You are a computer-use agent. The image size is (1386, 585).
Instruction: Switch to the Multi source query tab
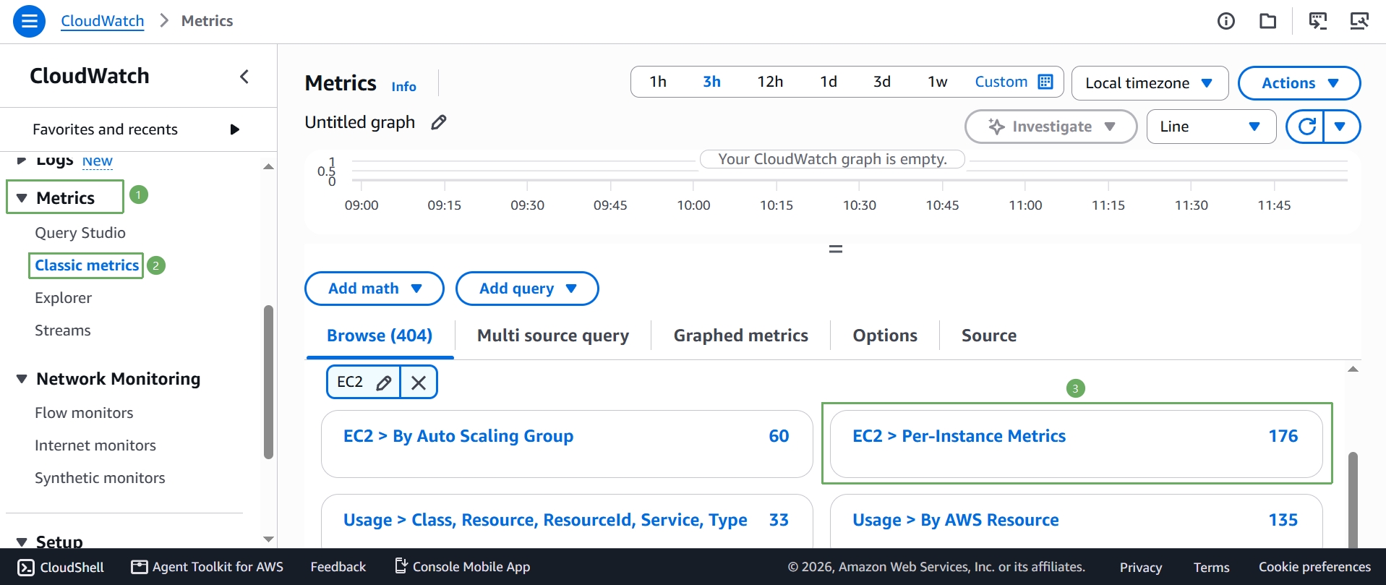click(x=553, y=336)
